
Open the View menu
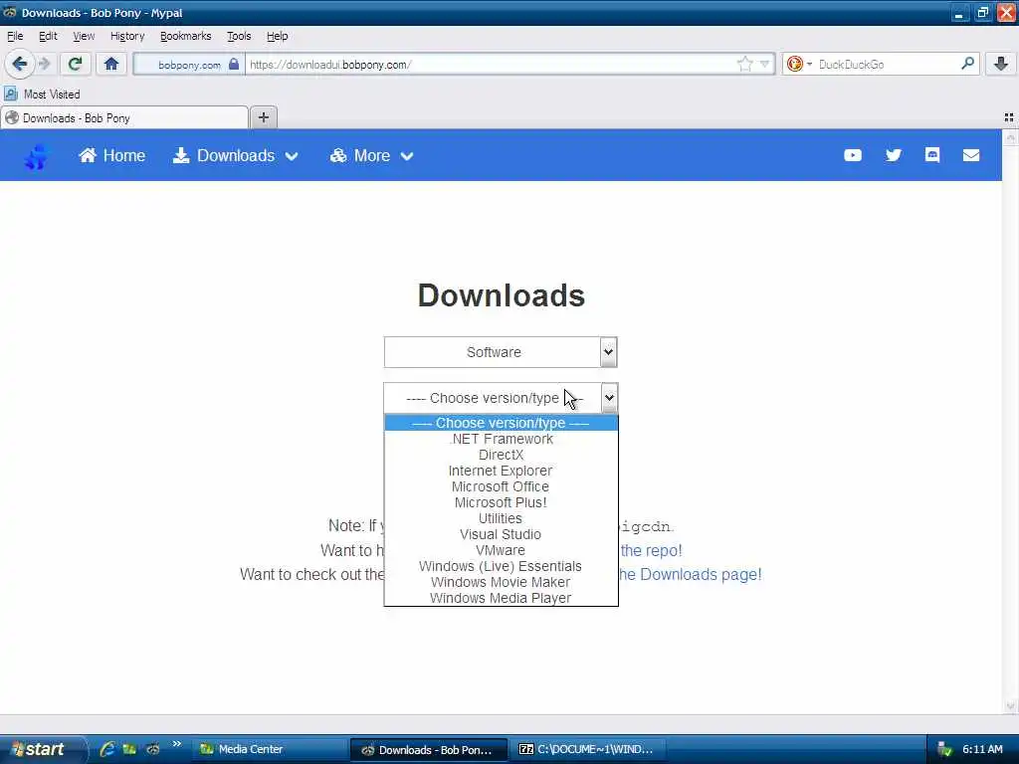84,36
